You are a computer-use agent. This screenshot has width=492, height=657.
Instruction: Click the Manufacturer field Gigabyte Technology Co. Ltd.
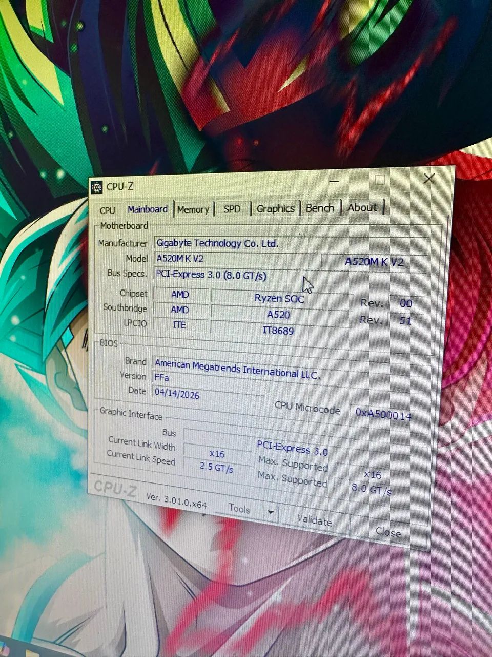291,244
